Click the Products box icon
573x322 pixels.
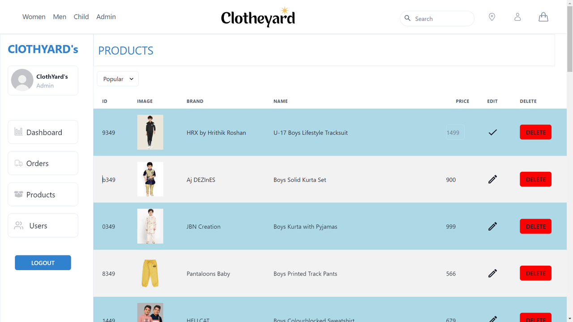click(x=18, y=194)
